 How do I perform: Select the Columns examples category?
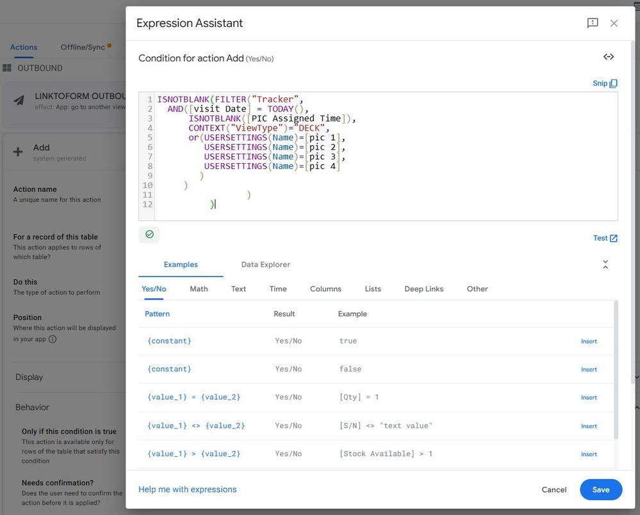[325, 289]
